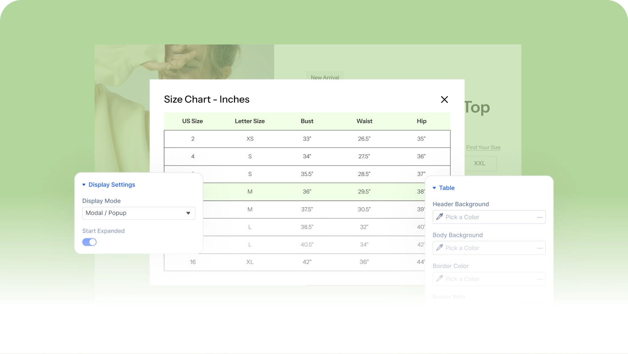Click the Hip column header
Image resolution: width=628 pixels, height=354 pixels.
(422, 121)
